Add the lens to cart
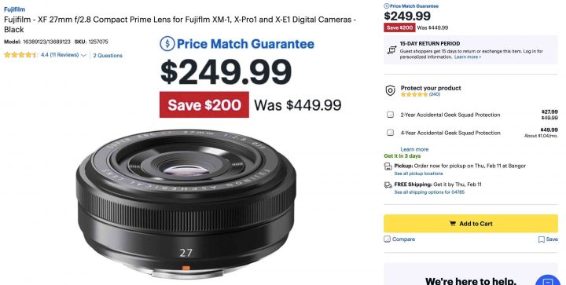 471,224
